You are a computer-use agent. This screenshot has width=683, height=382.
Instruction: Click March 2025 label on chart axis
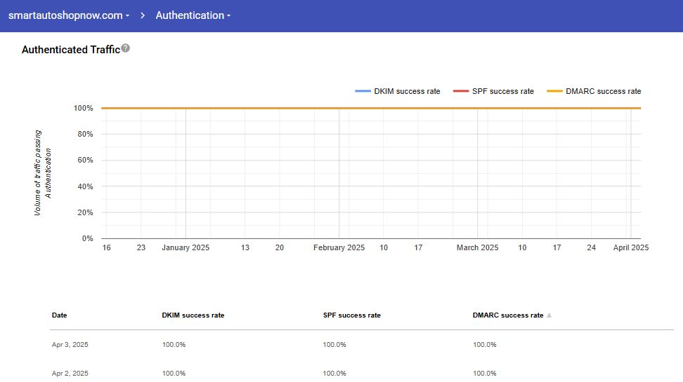pos(477,247)
